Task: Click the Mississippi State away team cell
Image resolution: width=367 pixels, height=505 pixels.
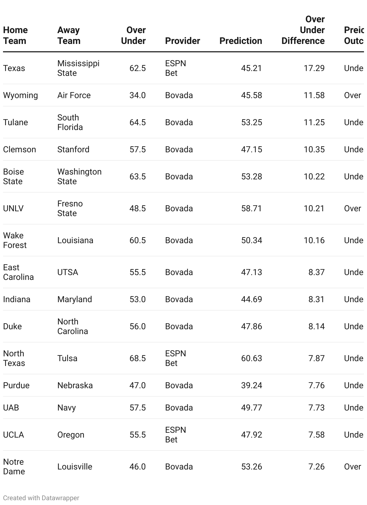Action: pyautogui.click(x=78, y=68)
